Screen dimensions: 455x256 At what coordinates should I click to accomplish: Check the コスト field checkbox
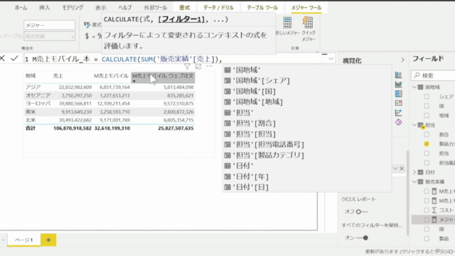427,210
